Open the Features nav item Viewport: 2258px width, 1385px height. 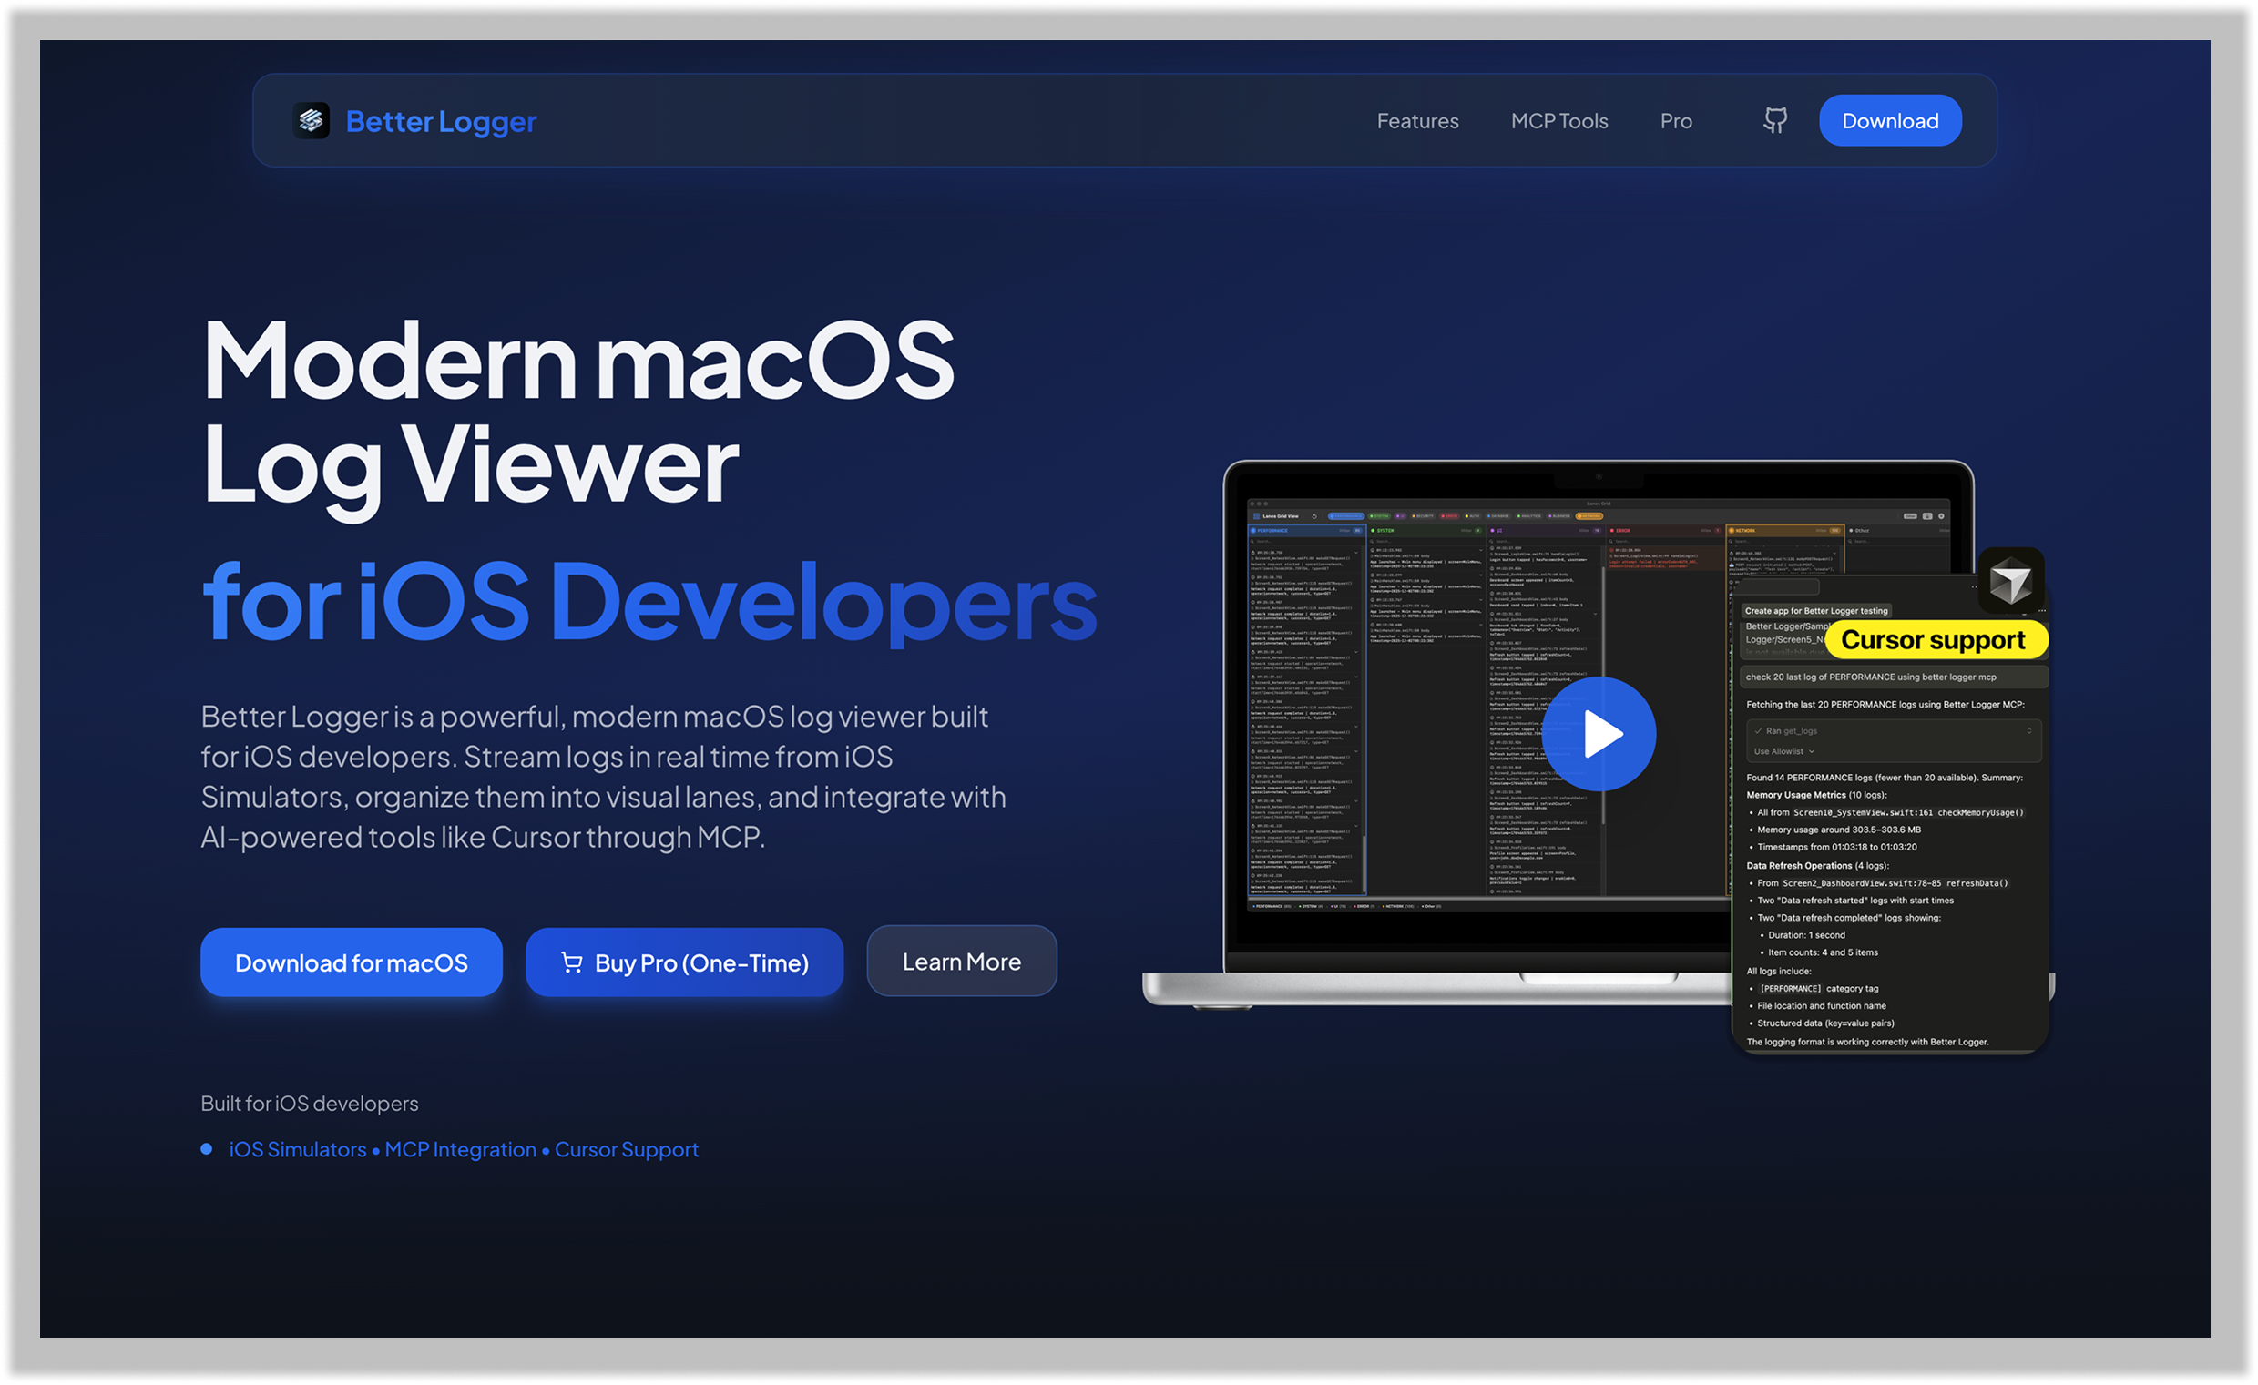pos(1416,121)
